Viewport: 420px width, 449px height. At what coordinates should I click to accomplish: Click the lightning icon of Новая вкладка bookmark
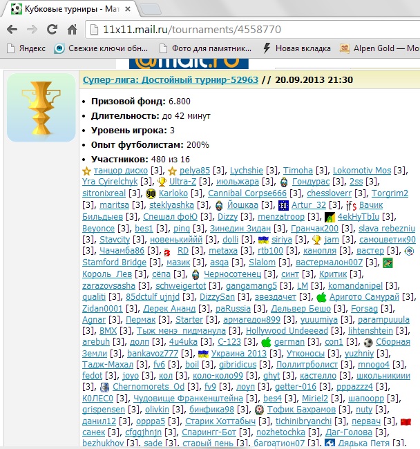pos(267,48)
